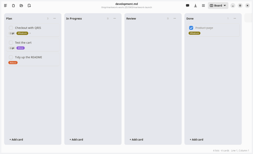The height and width of the screenshot is (154, 253).
Task: Open a file with the folder icon
Action: (21, 6)
